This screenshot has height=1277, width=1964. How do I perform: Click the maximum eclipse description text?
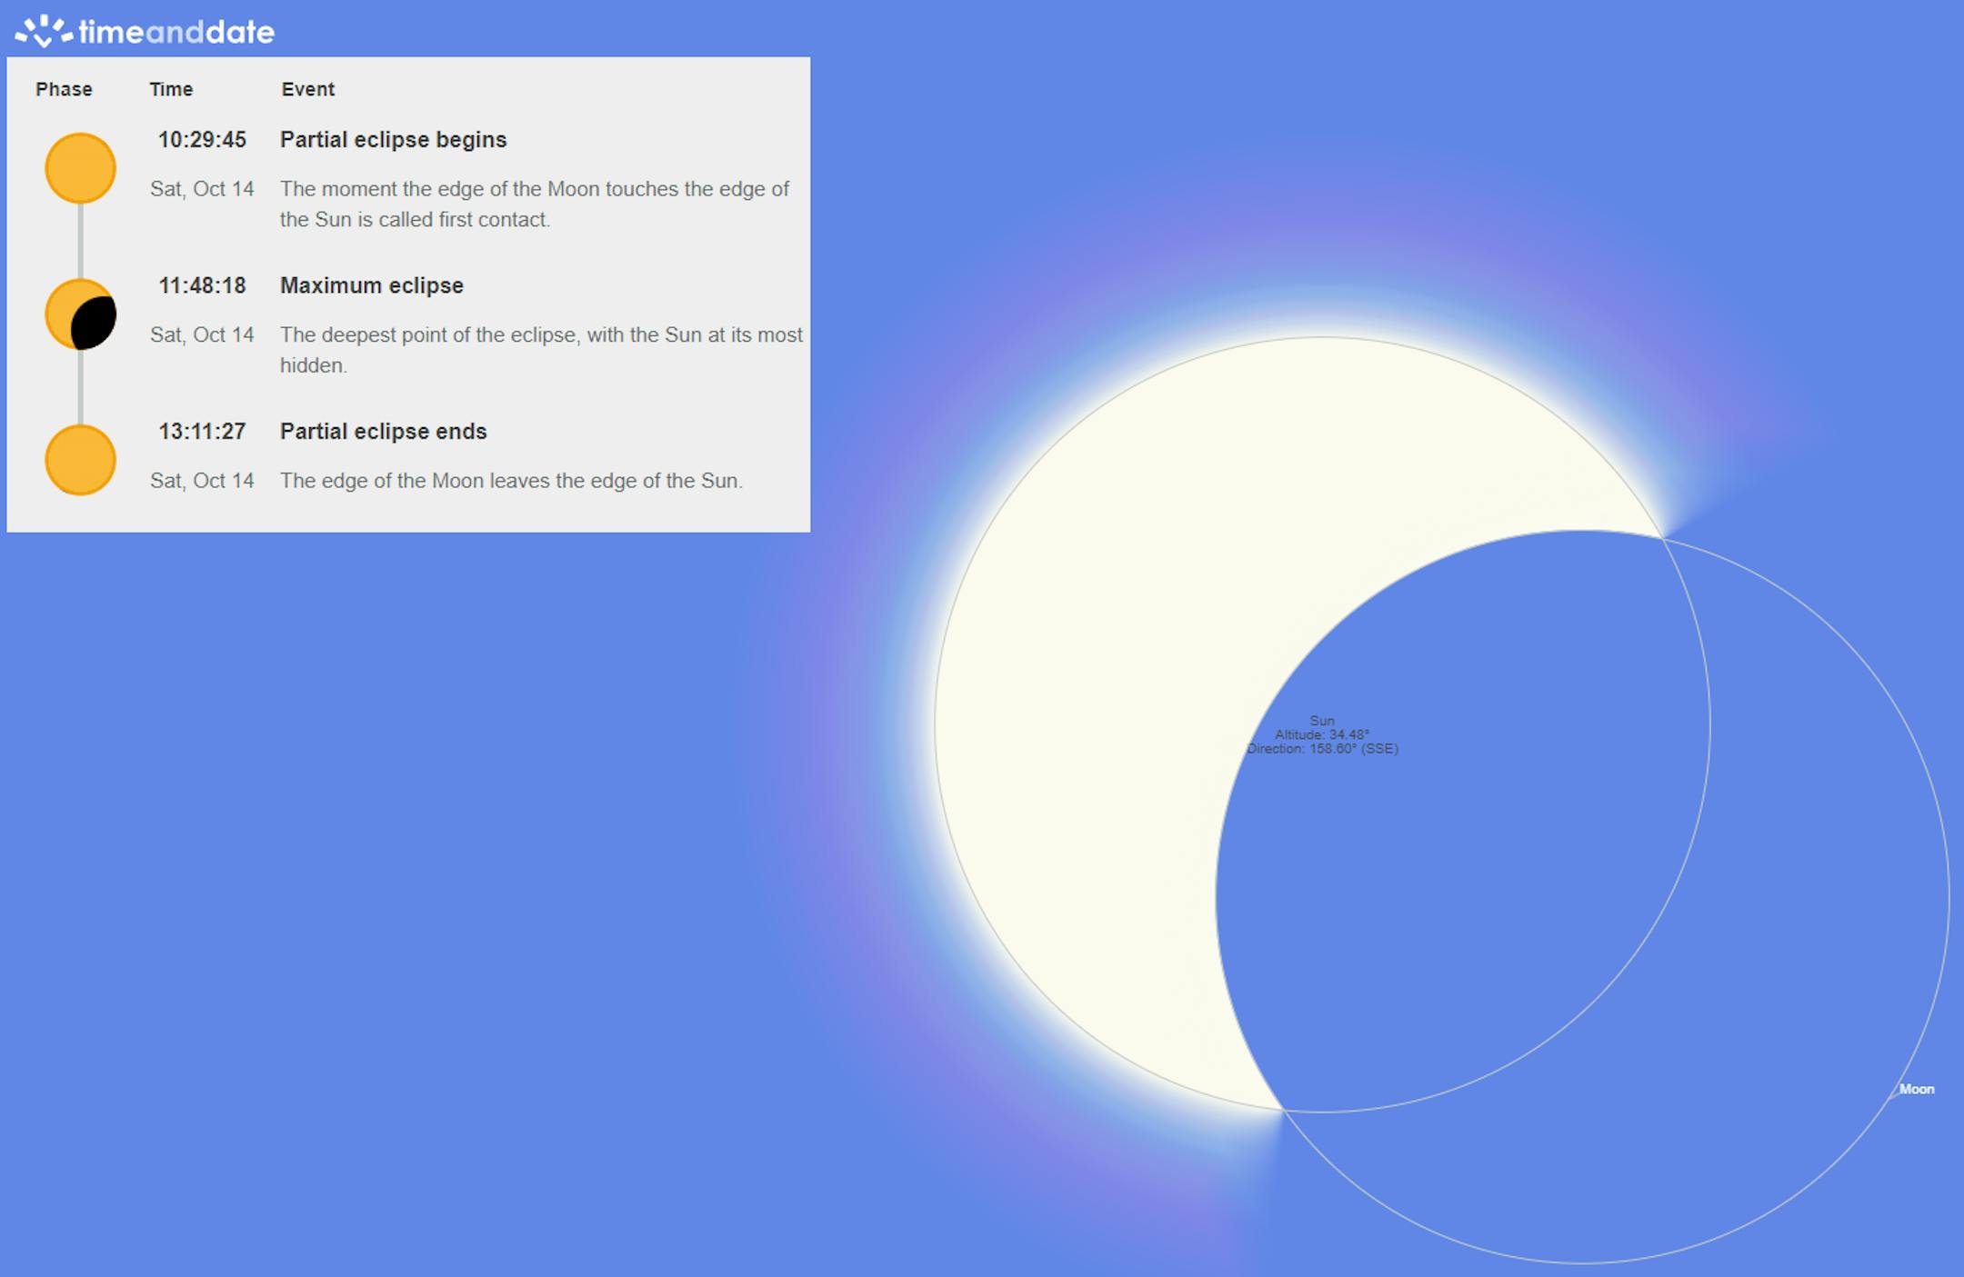coord(540,350)
